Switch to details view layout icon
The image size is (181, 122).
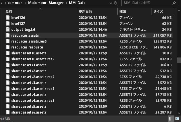[171, 119]
